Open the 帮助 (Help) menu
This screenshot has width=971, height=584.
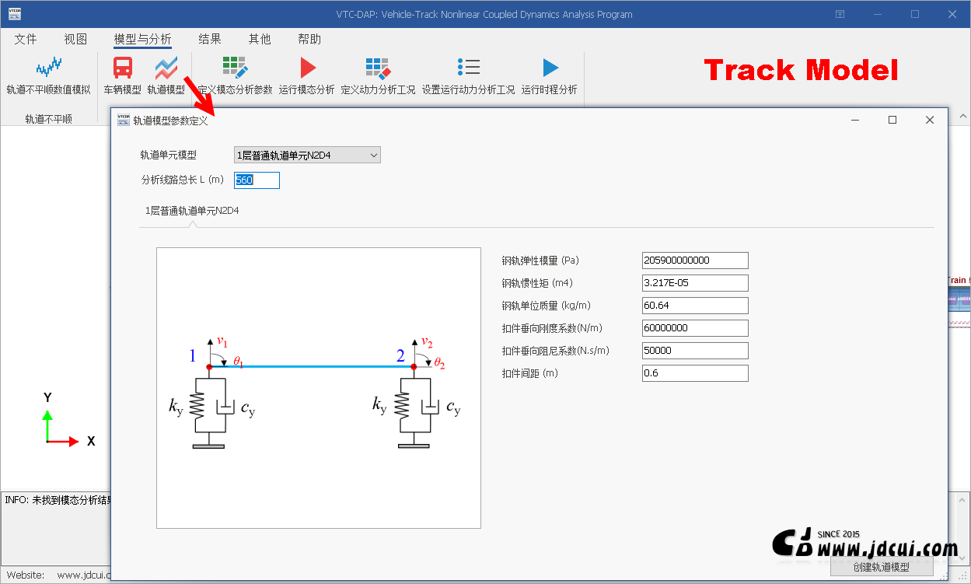click(309, 39)
